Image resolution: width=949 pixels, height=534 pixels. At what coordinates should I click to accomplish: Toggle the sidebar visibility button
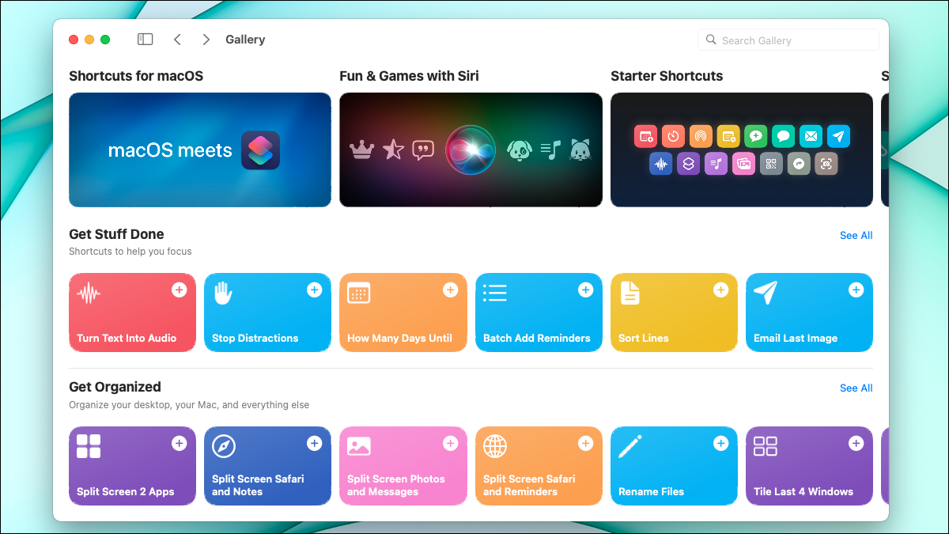click(145, 40)
